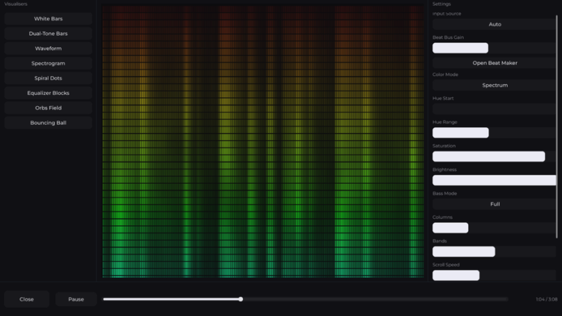
Task: Select Spiral Dots visualiser
Action: [48, 78]
